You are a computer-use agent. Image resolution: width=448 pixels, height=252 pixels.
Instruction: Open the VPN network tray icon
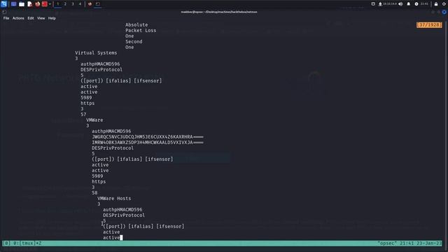coord(380,4)
